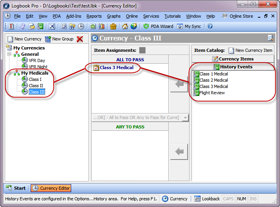Click the NUM status bar indicator
The width and height of the screenshot is (280, 207).
[241, 199]
